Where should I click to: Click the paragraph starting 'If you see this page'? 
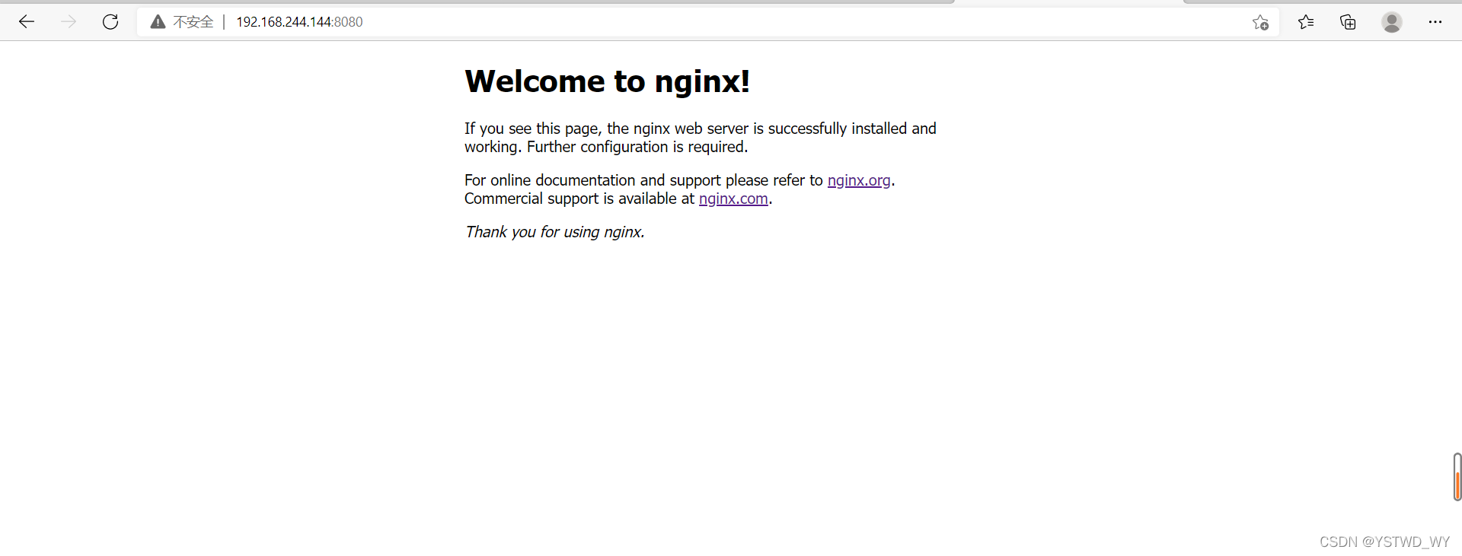[701, 138]
